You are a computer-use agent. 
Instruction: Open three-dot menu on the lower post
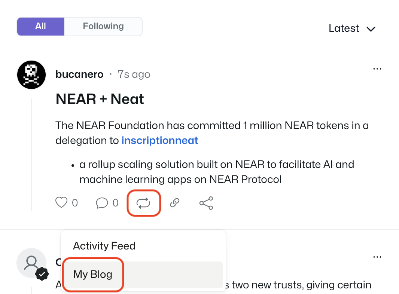coord(377,257)
